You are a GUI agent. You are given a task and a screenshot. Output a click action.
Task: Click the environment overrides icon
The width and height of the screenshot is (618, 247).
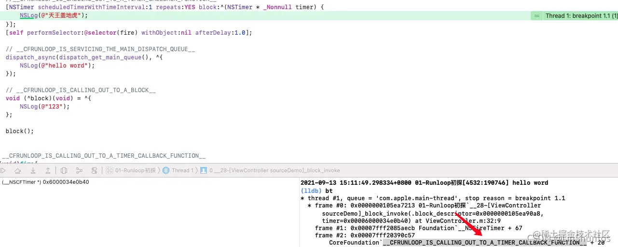pos(94,170)
